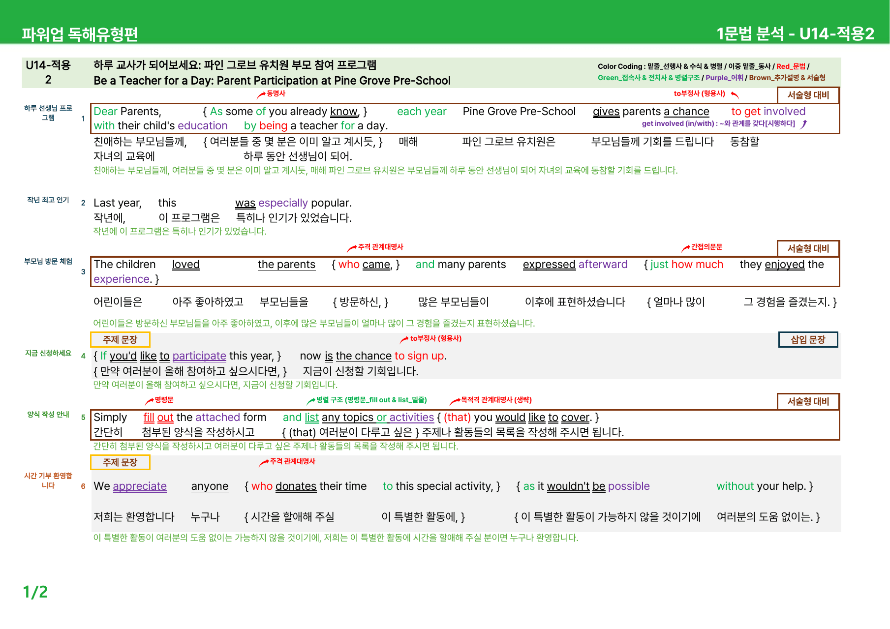Click the purple word 'attached'
890x629 pixels.
pos(217,418)
